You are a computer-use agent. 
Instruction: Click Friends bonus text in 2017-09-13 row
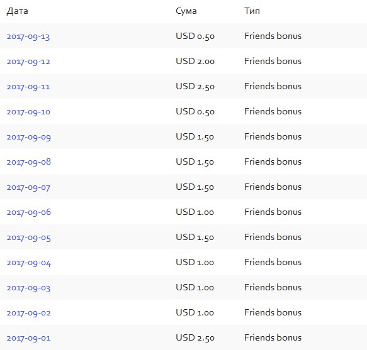[x=273, y=36]
